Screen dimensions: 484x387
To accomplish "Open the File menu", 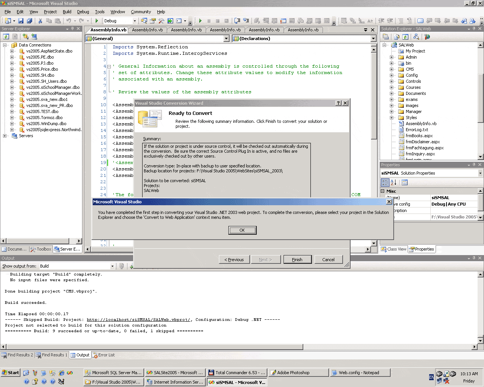I will coord(8,12).
